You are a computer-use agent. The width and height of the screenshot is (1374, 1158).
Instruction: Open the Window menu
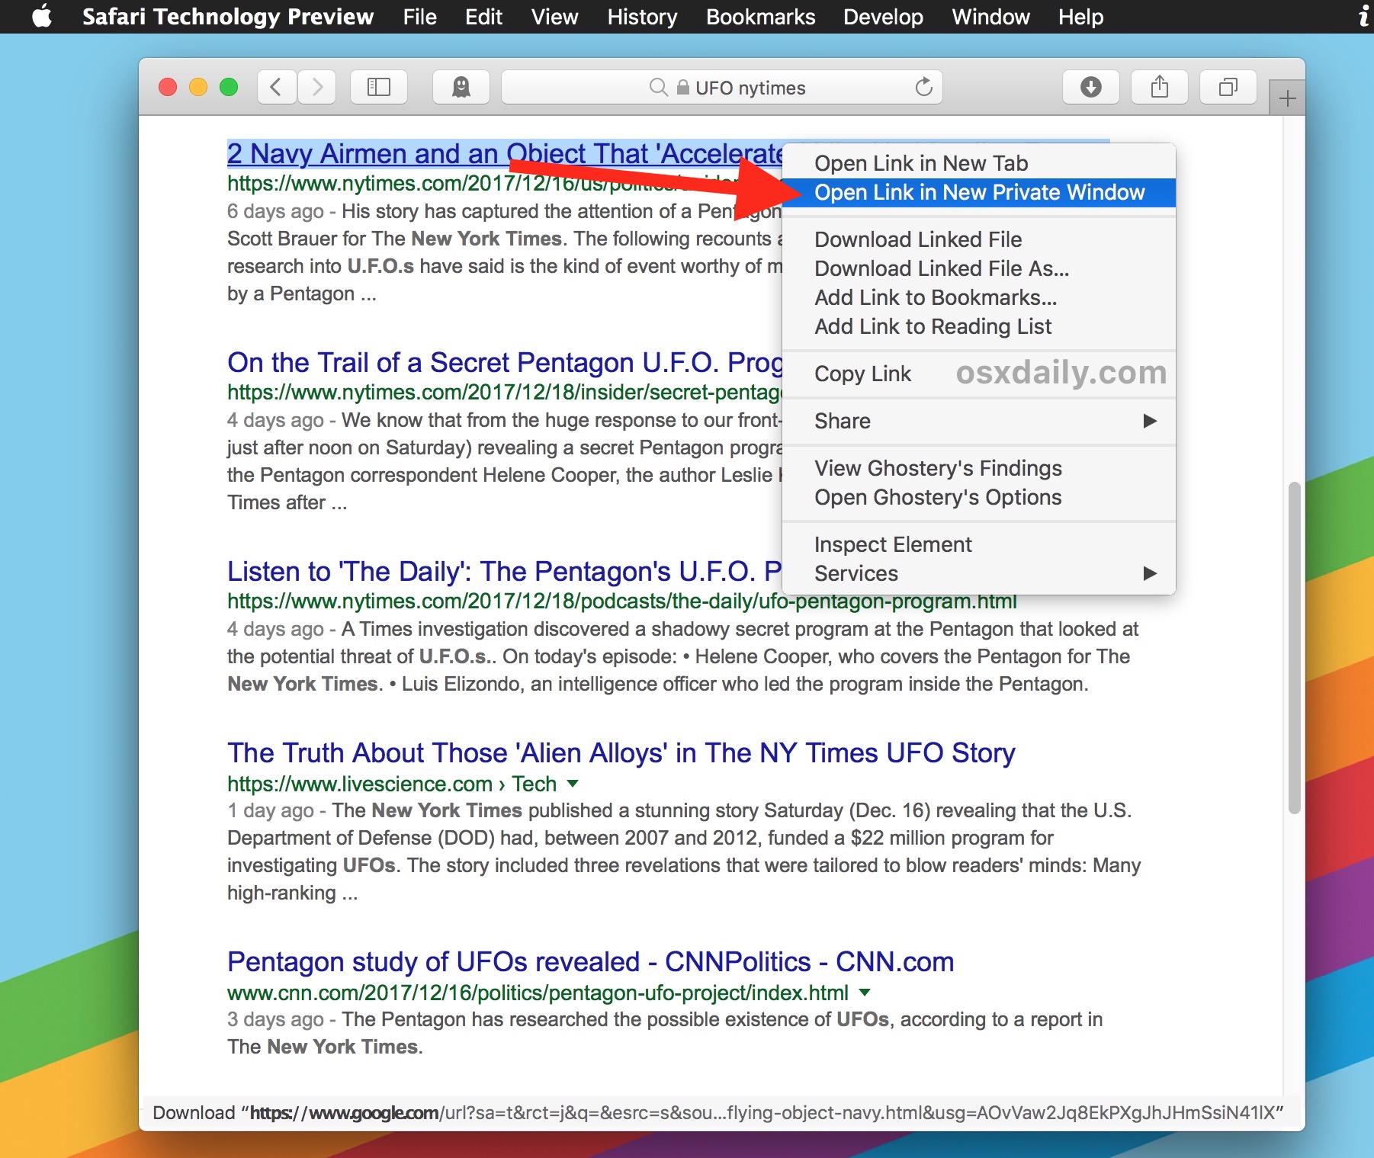coord(990,16)
